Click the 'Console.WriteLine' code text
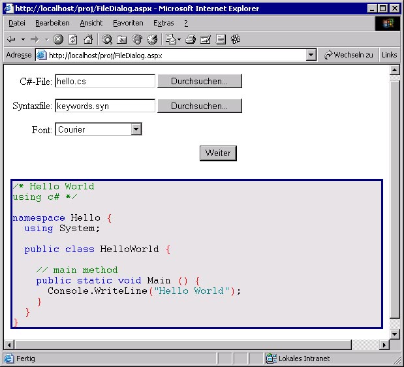 (x=97, y=291)
